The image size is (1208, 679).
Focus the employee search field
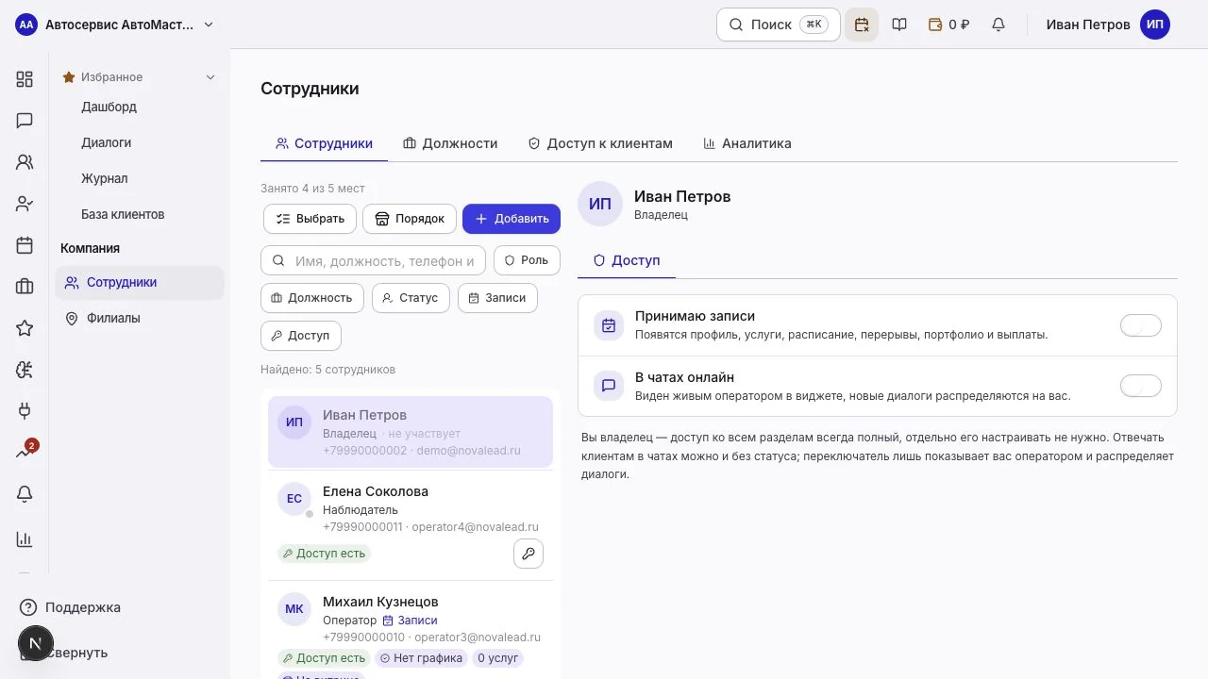click(374, 261)
